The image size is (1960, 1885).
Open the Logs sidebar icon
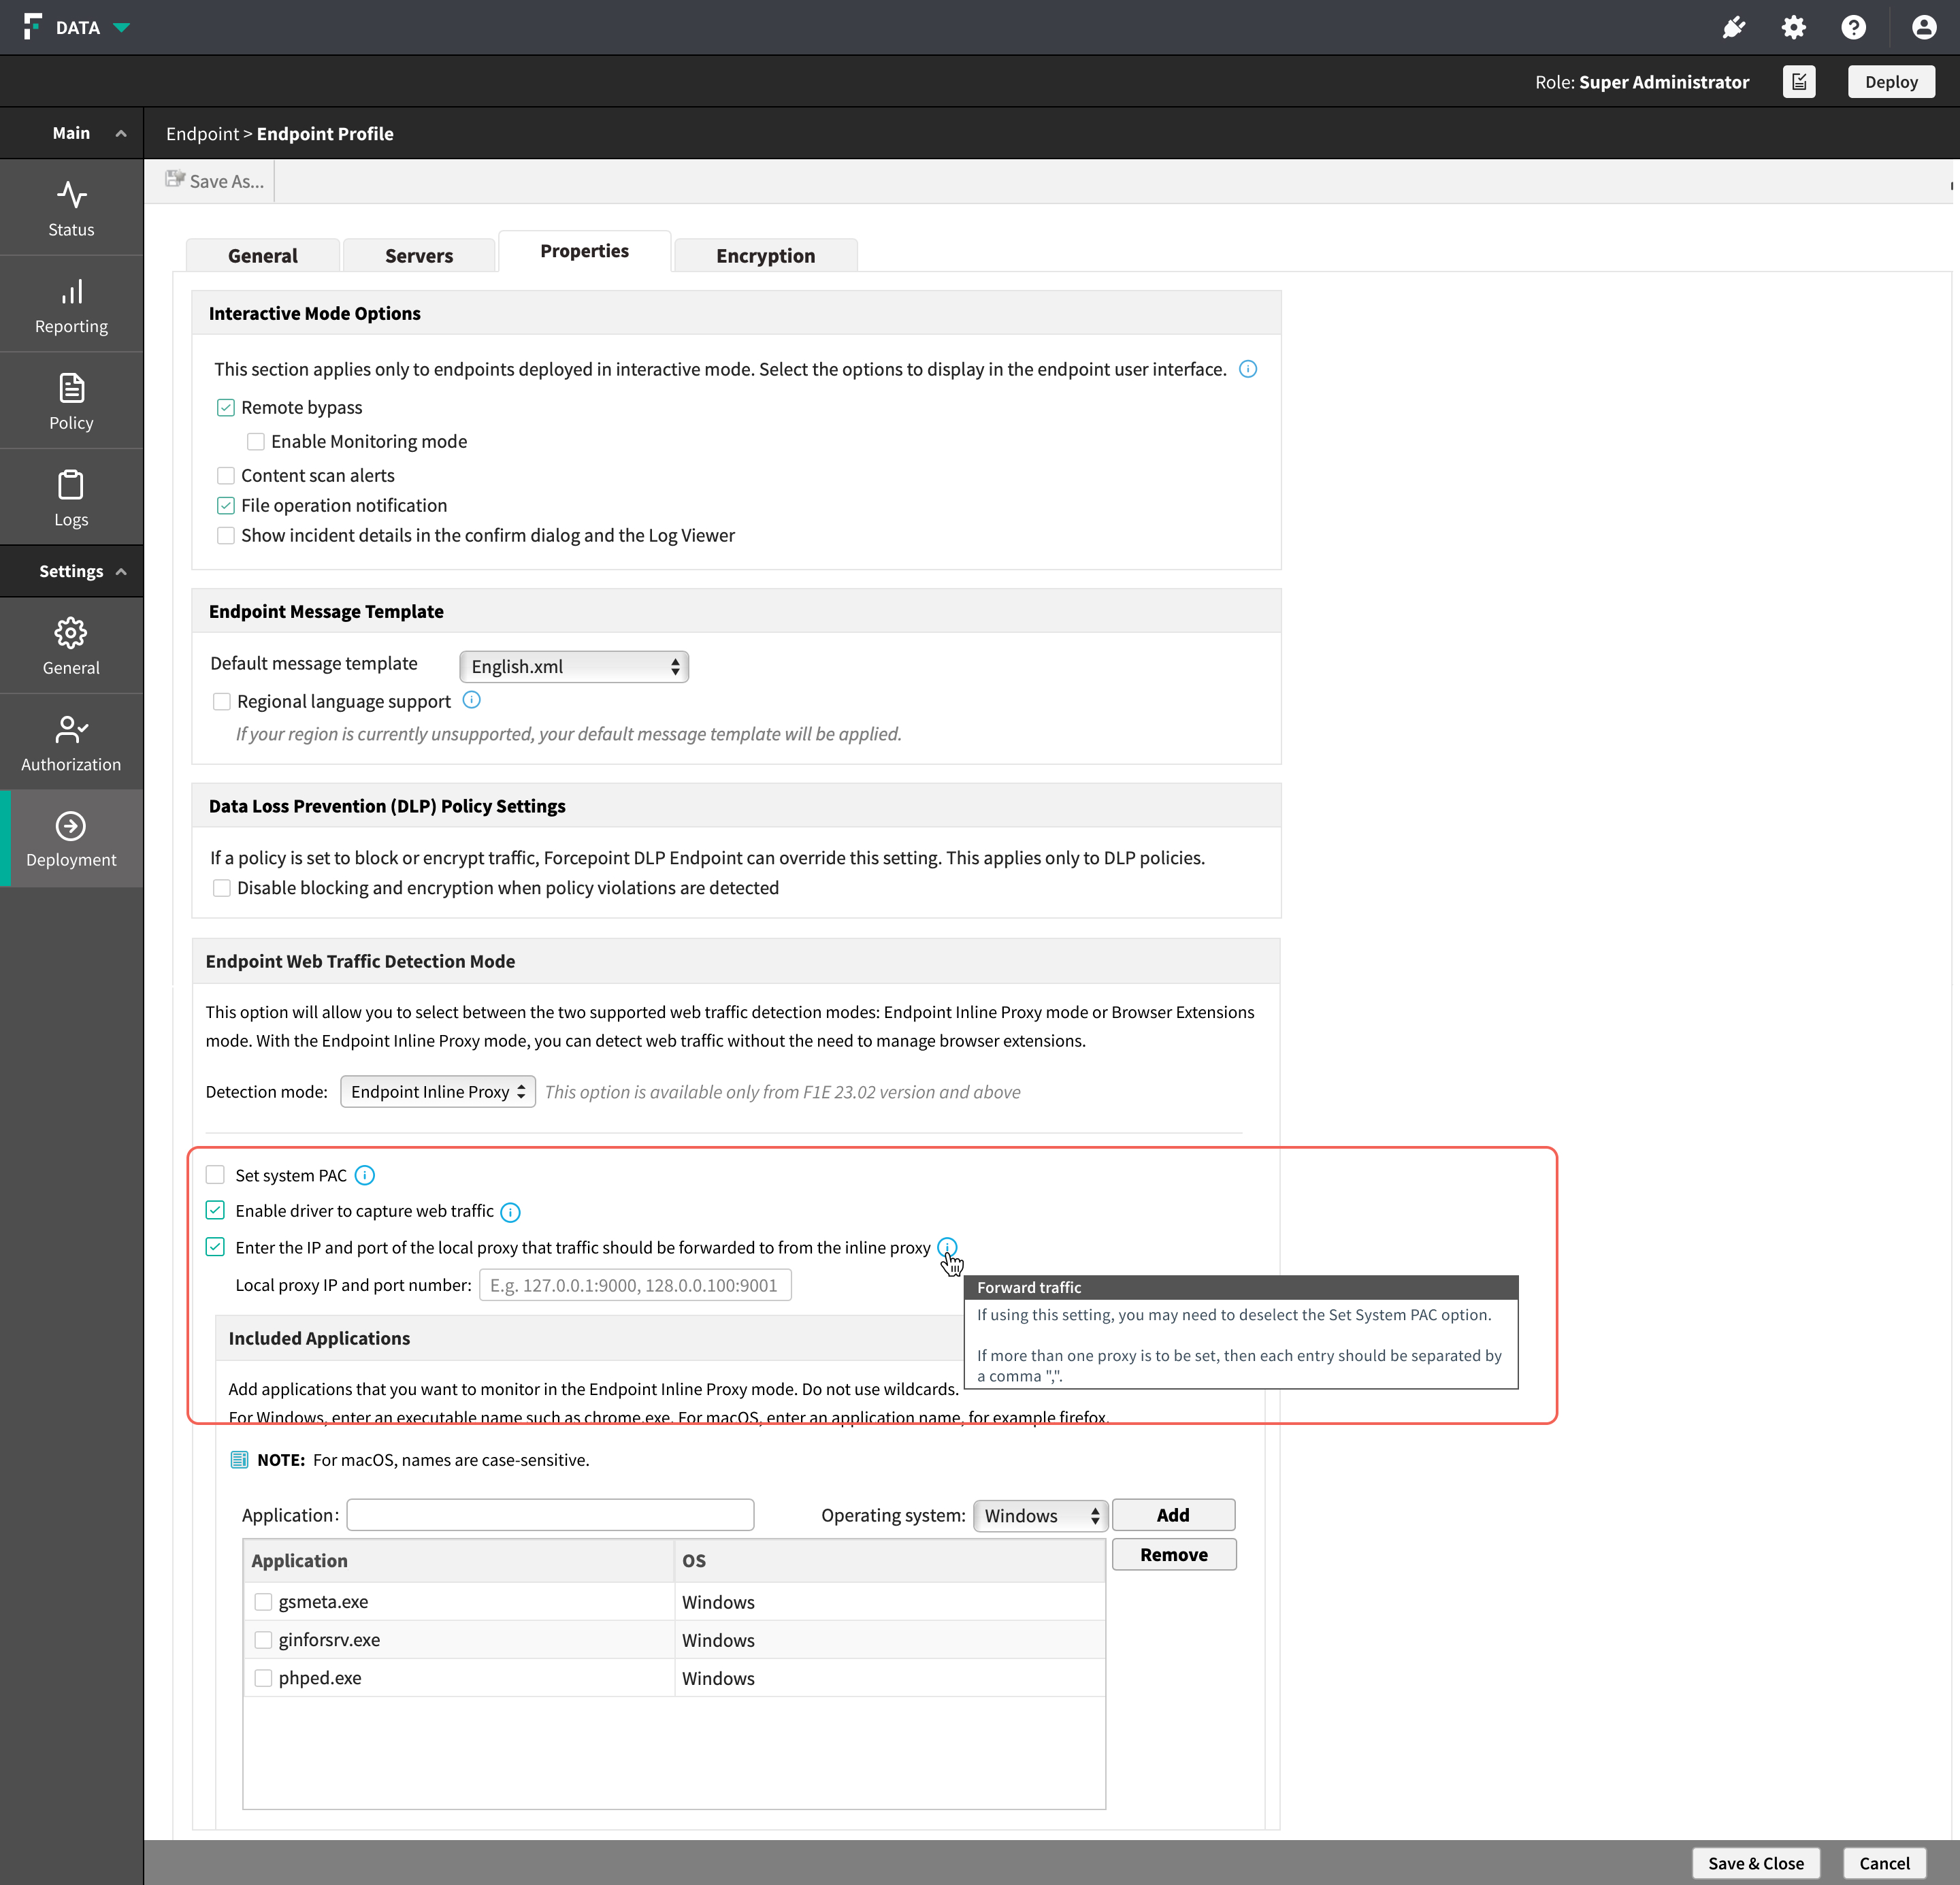point(71,485)
